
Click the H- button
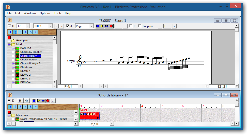[20, 101]
